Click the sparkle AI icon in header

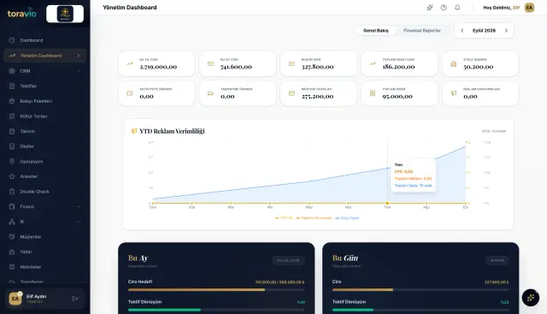pos(430,8)
